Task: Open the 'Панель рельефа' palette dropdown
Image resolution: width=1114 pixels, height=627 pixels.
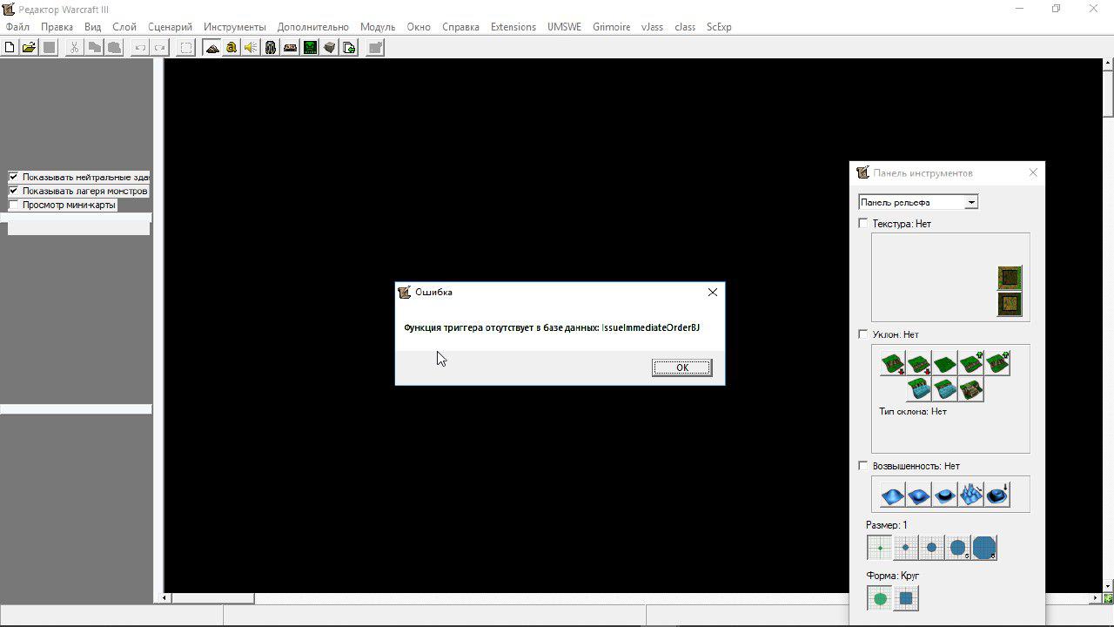Action: 918,202
